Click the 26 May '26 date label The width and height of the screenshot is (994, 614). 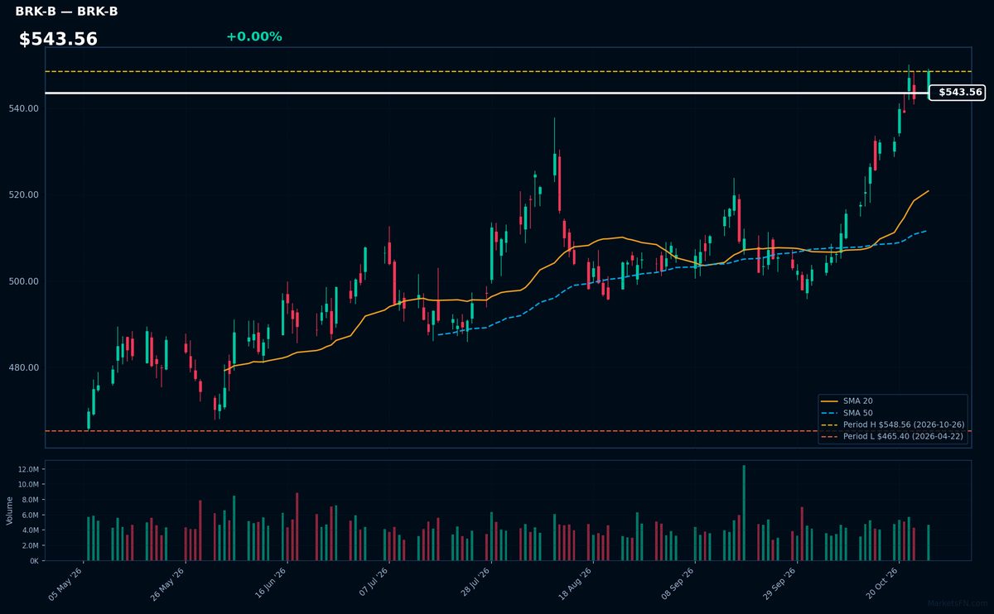click(x=168, y=584)
